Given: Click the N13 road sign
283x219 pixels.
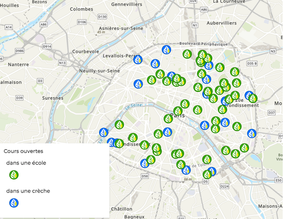Looking at the screenshot, I should click(62, 63).
